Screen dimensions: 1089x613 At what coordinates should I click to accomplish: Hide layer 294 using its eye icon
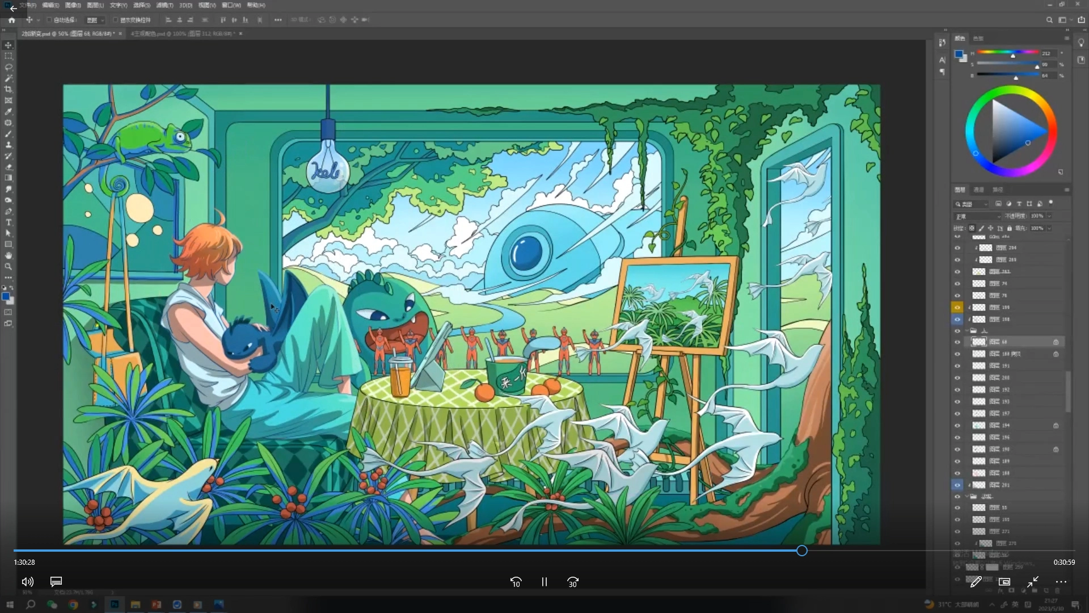click(957, 248)
